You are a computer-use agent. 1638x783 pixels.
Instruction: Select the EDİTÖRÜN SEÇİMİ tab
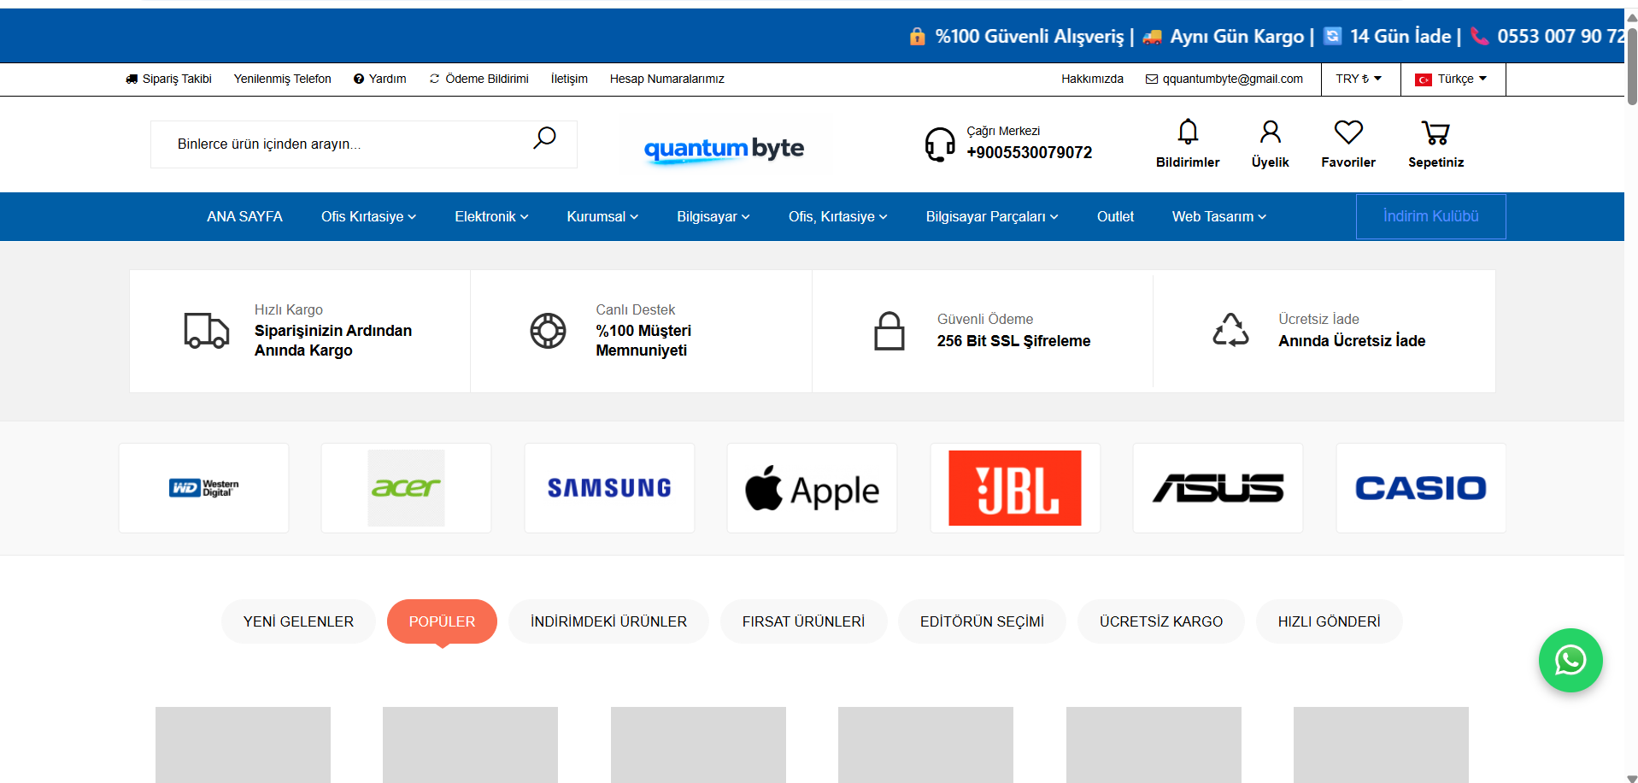pyautogui.click(x=982, y=621)
